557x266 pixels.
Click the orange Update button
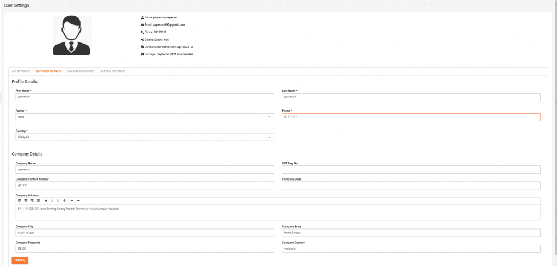20,261
